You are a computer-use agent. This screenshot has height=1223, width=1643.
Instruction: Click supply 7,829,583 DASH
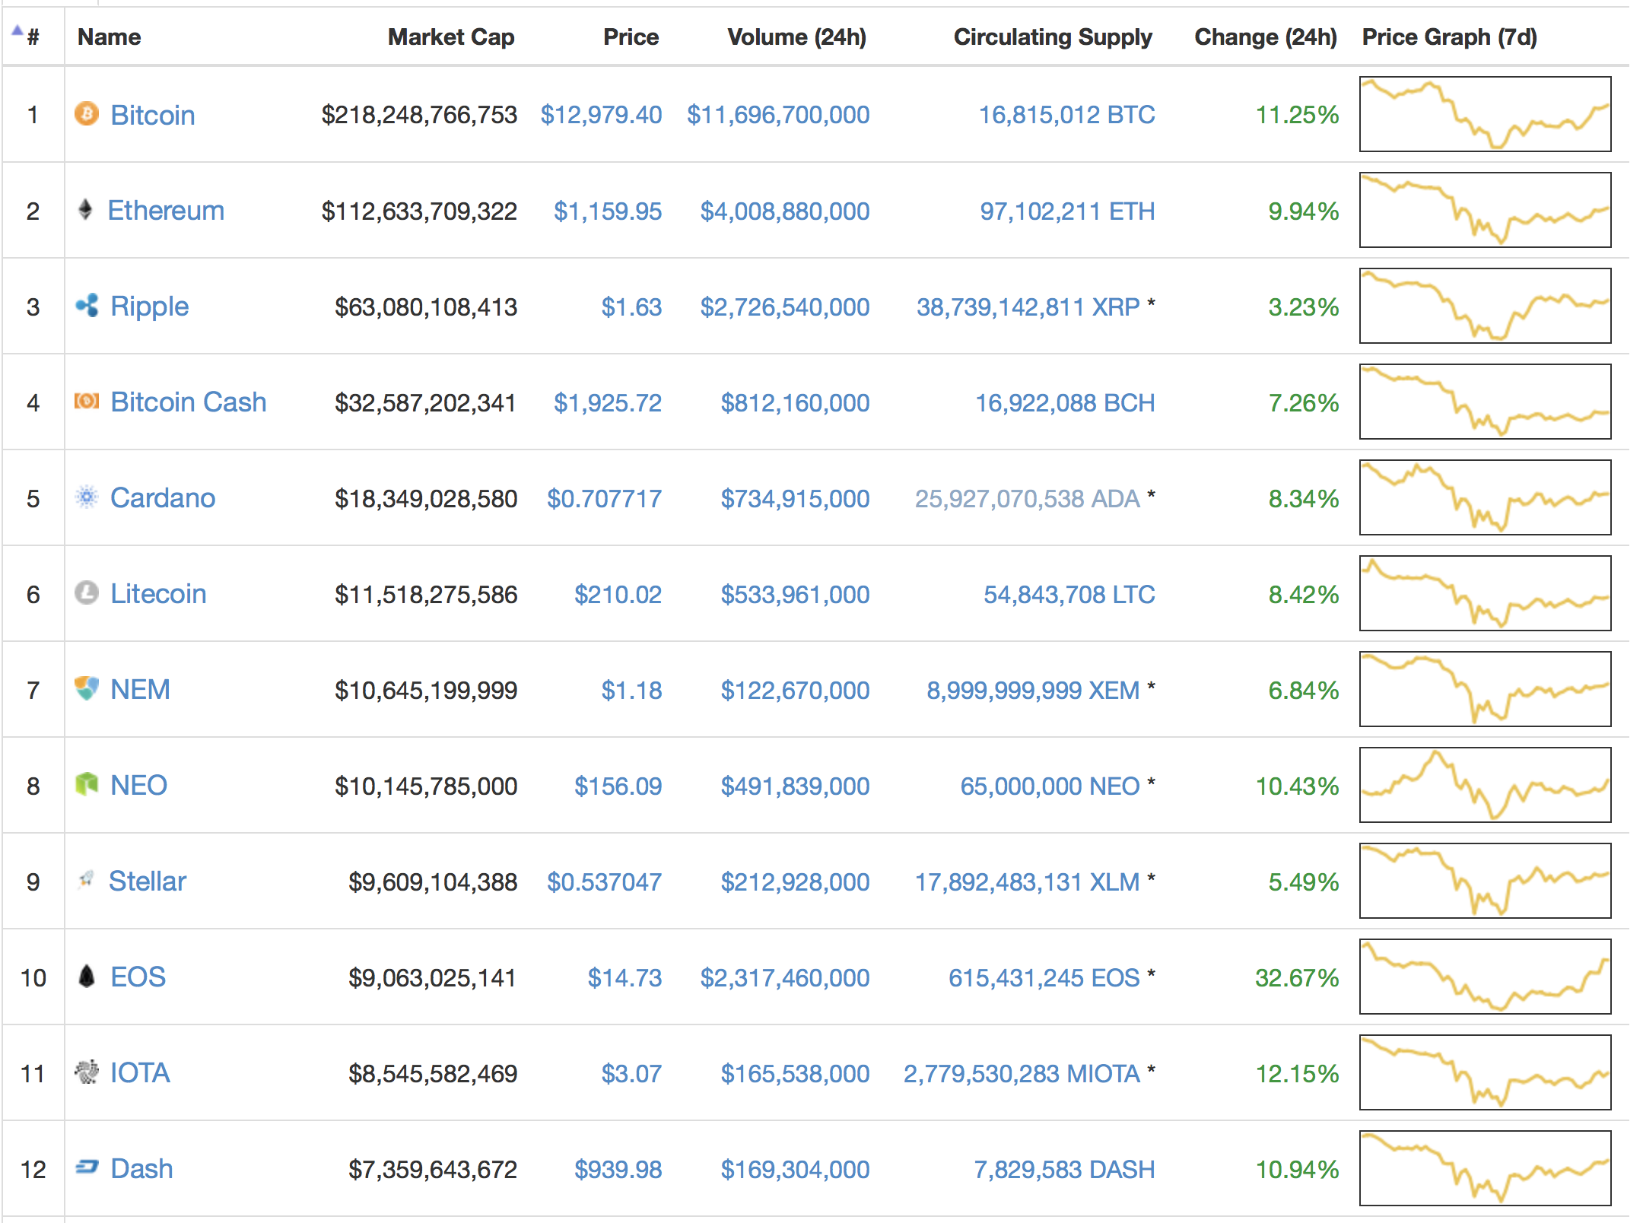pos(1065,1169)
